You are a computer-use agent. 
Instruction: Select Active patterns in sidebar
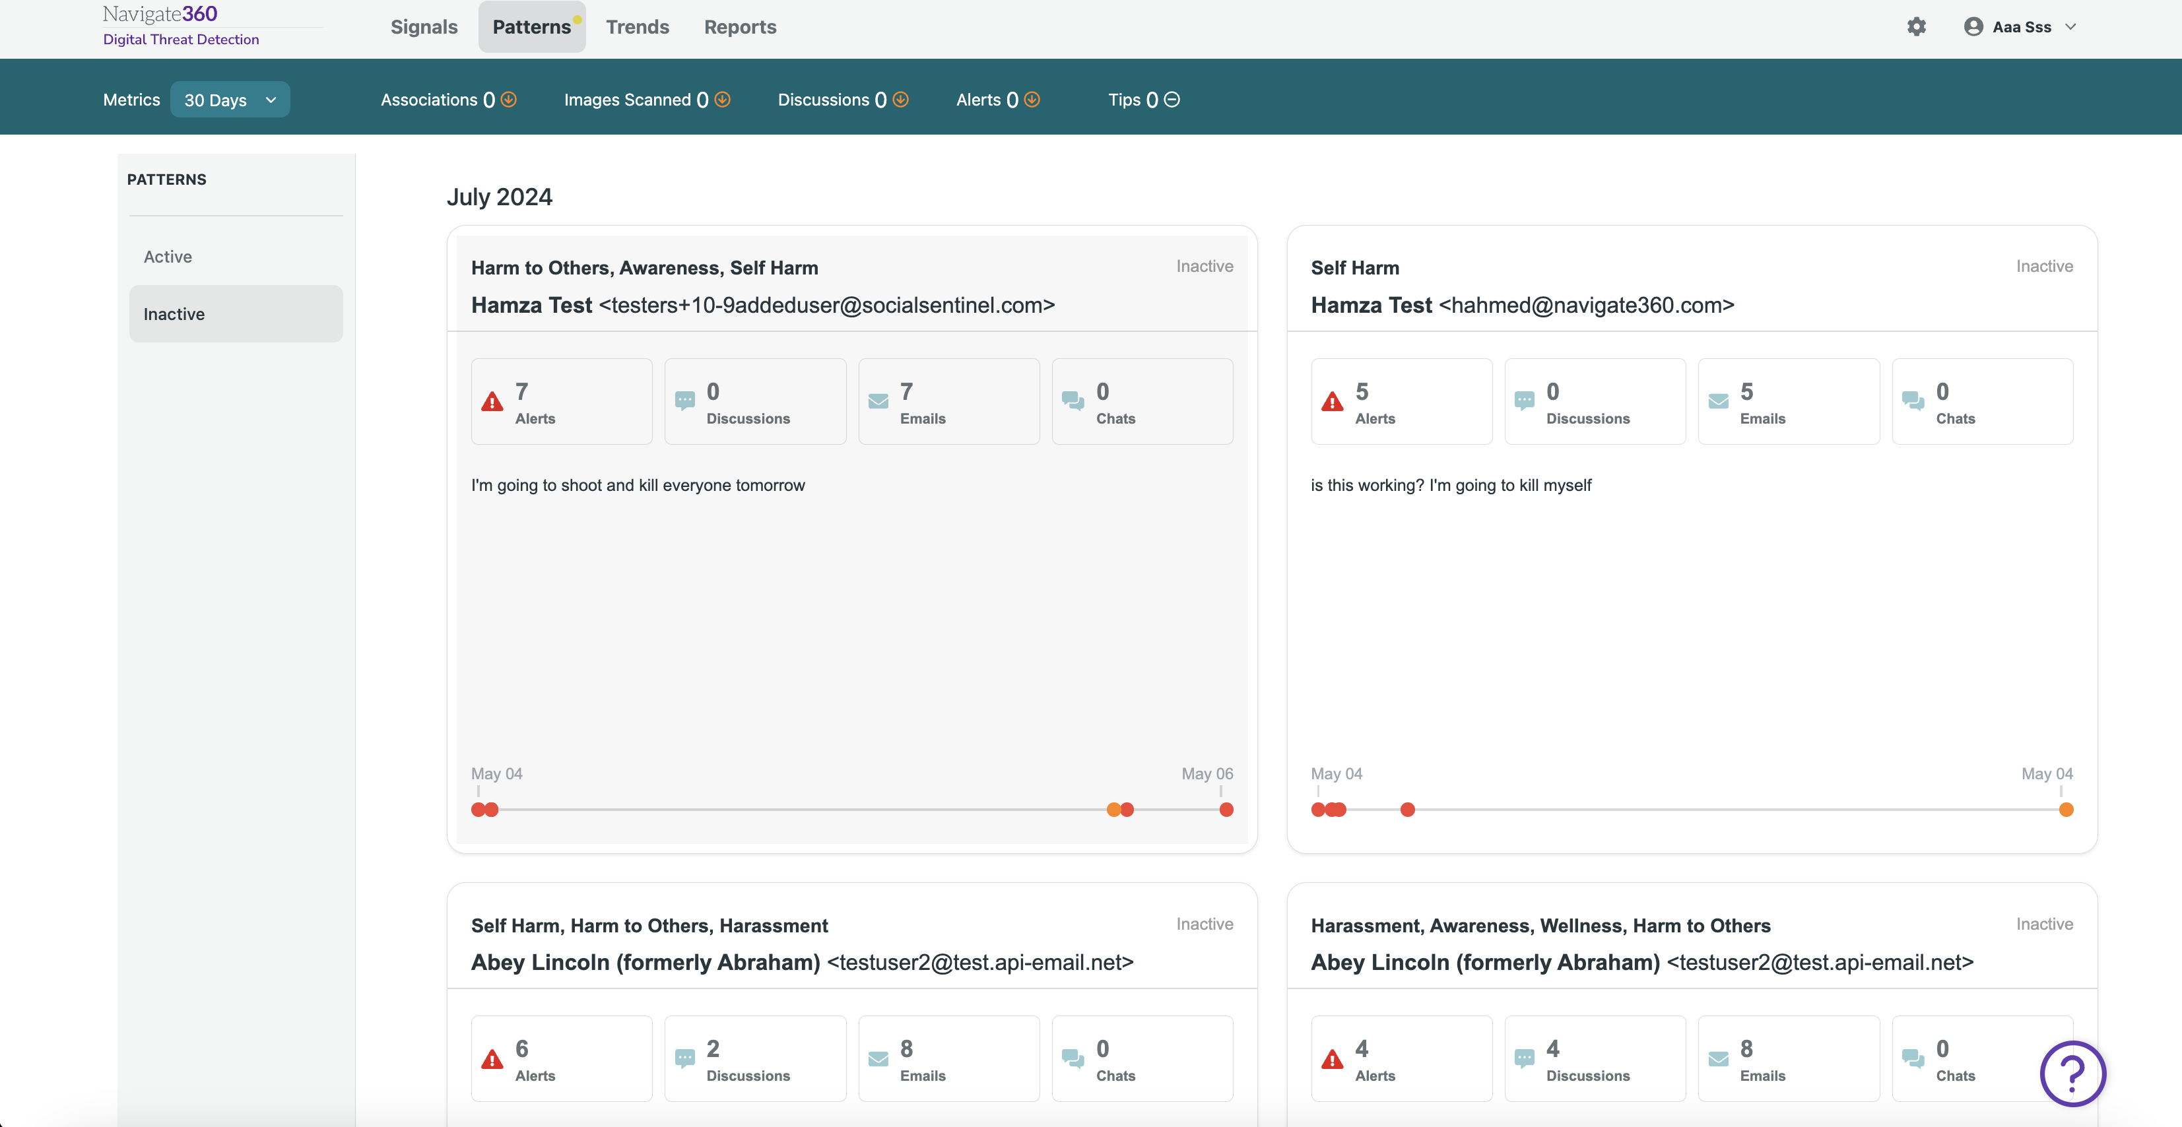point(168,257)
